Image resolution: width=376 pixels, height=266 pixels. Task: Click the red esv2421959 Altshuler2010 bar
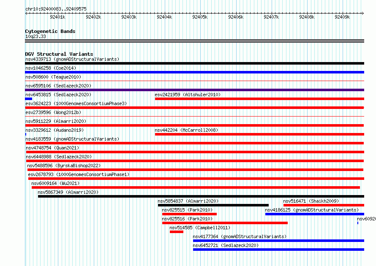coord(259,99)
